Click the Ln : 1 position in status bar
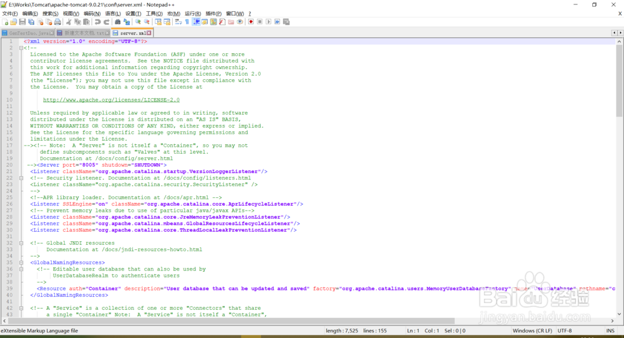The image size is (624, 338). 412,331
